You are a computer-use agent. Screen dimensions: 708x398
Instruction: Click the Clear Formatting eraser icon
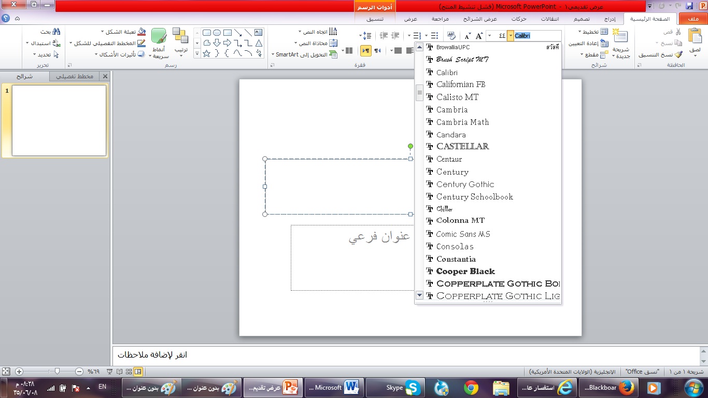[x=451, y=36]
